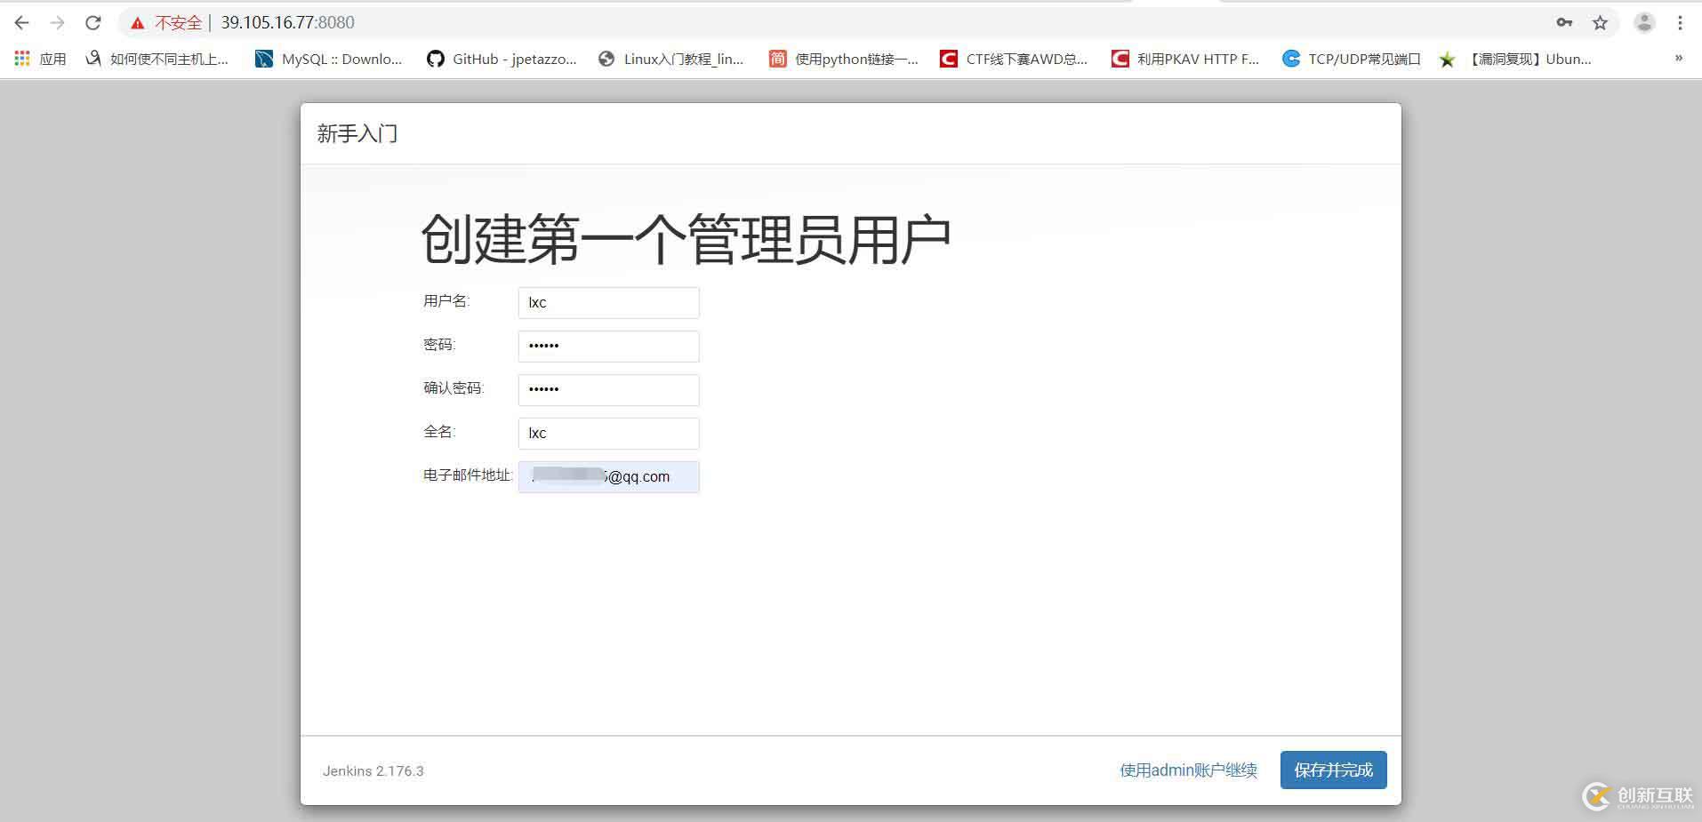Click the browser forward arrow

click(x=57, y=23)
